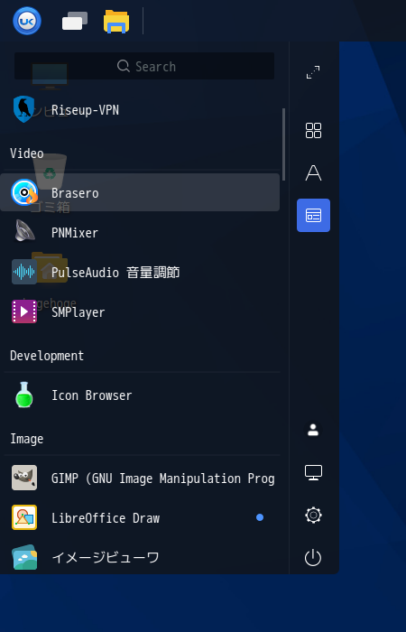Select the Development category header
This screenshot has width=406, height=632.
[47, 356]
